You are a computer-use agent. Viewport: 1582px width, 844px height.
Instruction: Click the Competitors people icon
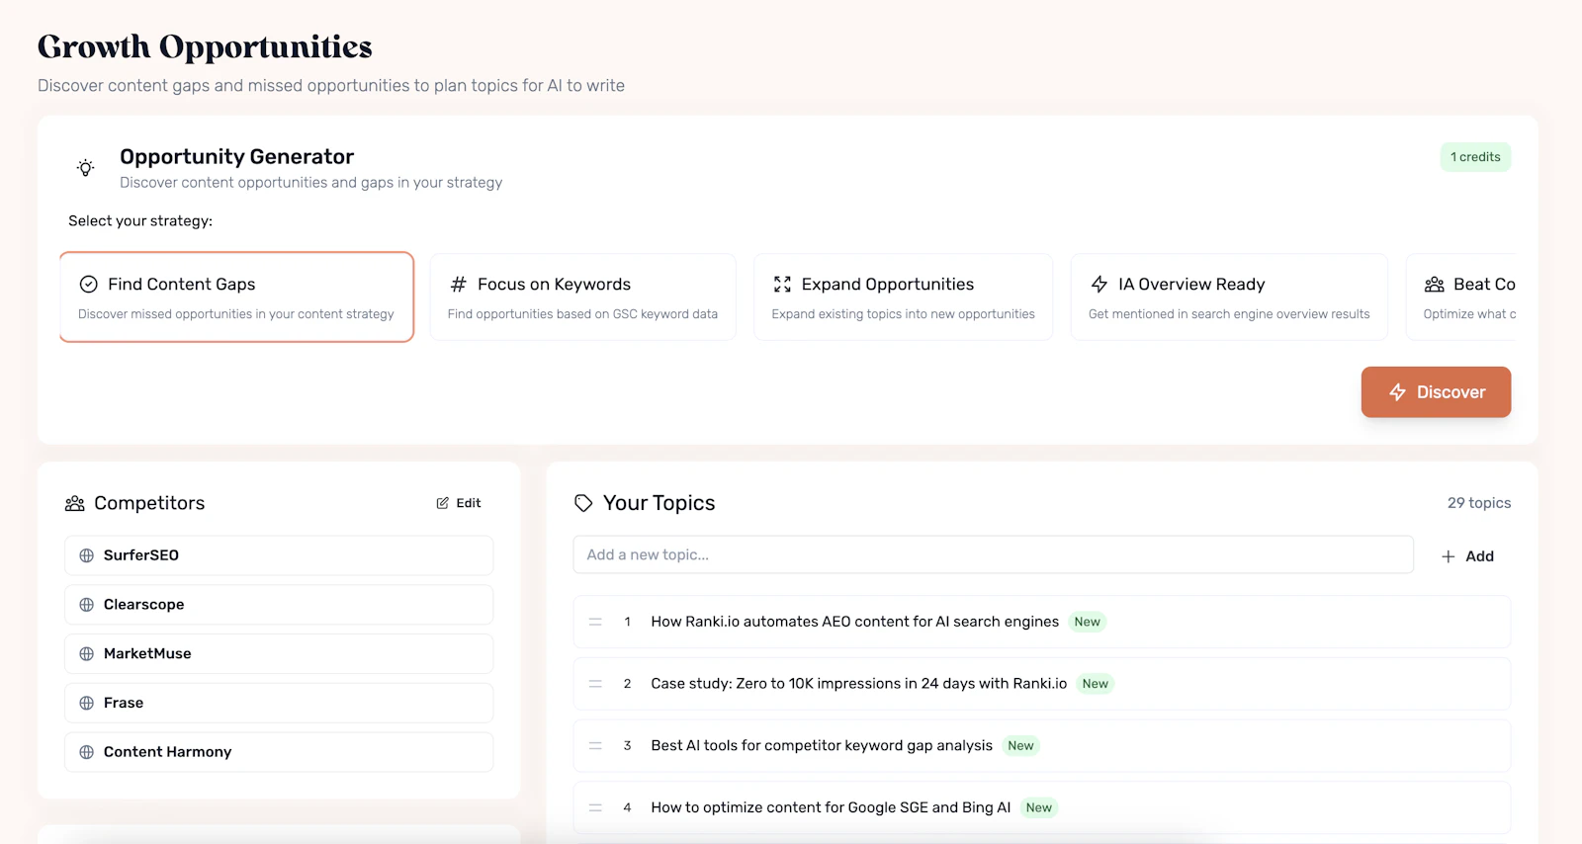[x=75, y=504]
